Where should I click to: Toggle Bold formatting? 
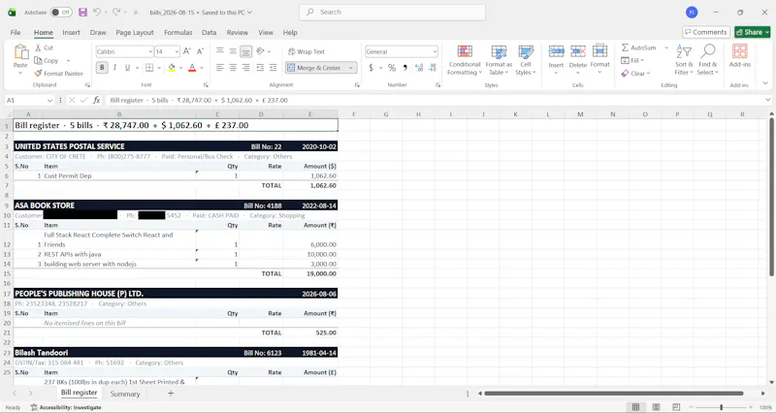coord(102,67)
